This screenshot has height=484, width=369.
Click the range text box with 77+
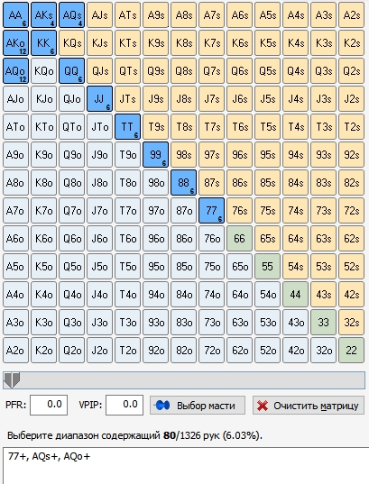point(186,465)
